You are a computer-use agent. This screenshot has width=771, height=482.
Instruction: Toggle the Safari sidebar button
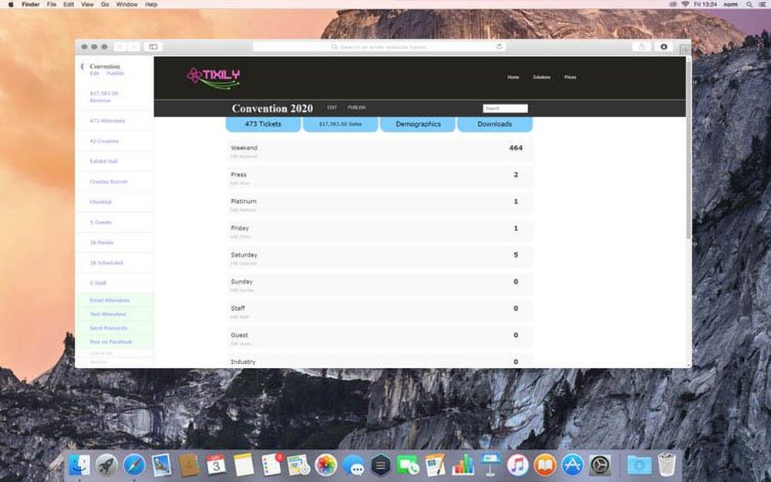click(x=153, y=47)
